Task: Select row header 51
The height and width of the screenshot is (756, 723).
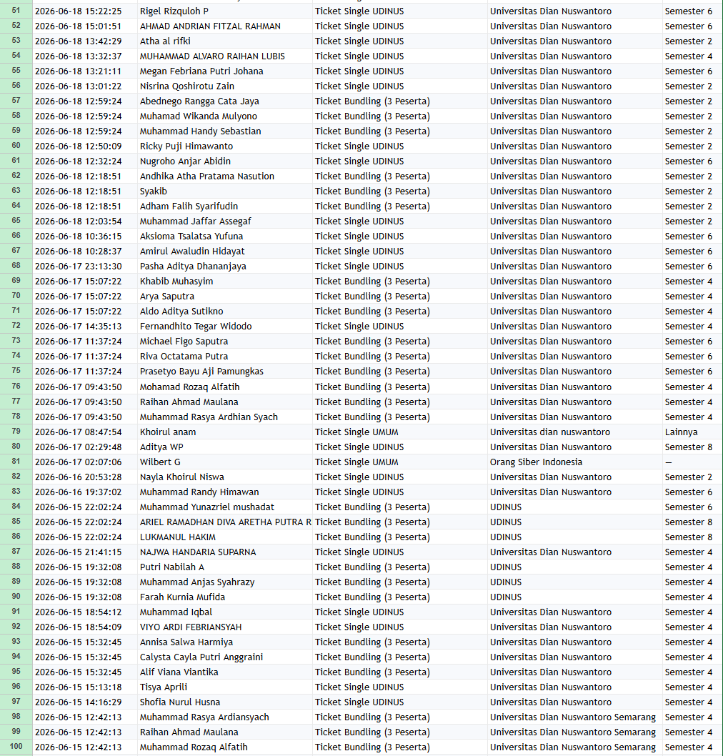Action: pos(16,11)
